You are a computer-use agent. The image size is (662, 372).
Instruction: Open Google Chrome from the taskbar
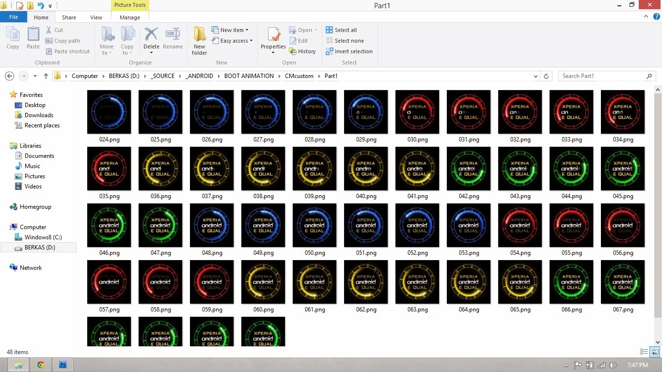[41, 365]
